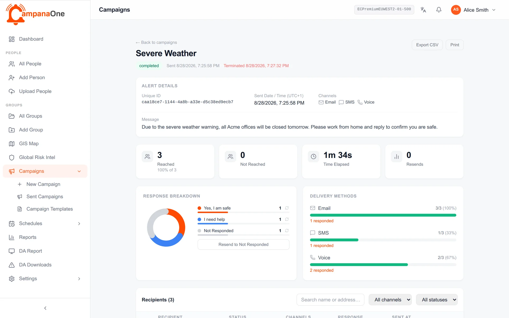Go back to campaigns link

[156, 42]
